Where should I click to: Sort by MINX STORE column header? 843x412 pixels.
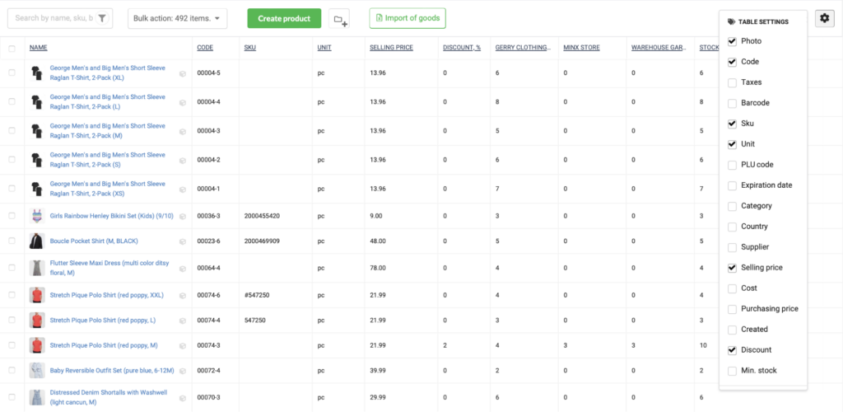click(x=582, y=48)
